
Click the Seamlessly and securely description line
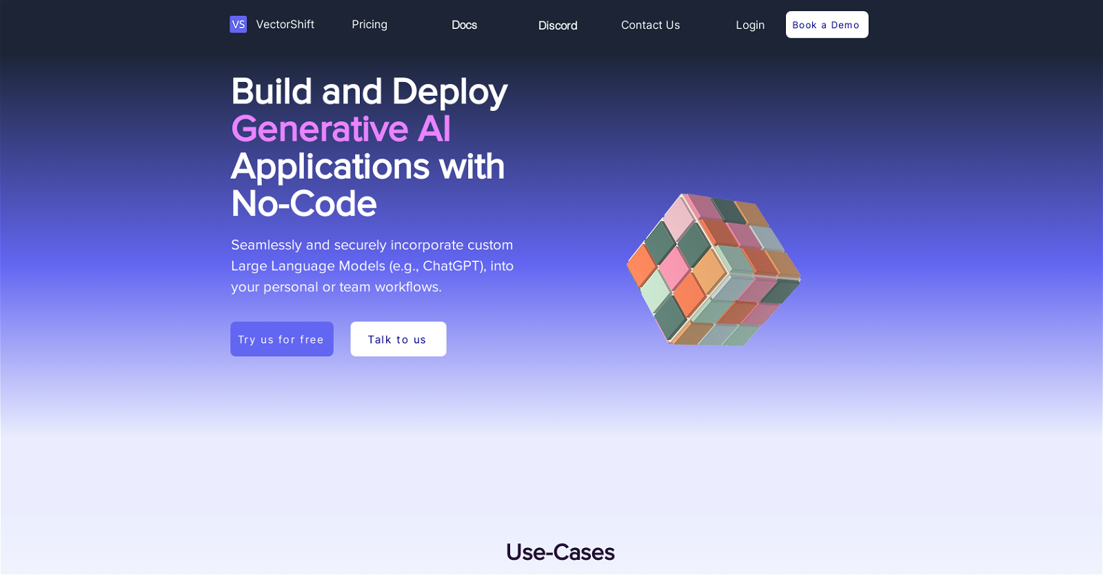click(x=372, y=245)
